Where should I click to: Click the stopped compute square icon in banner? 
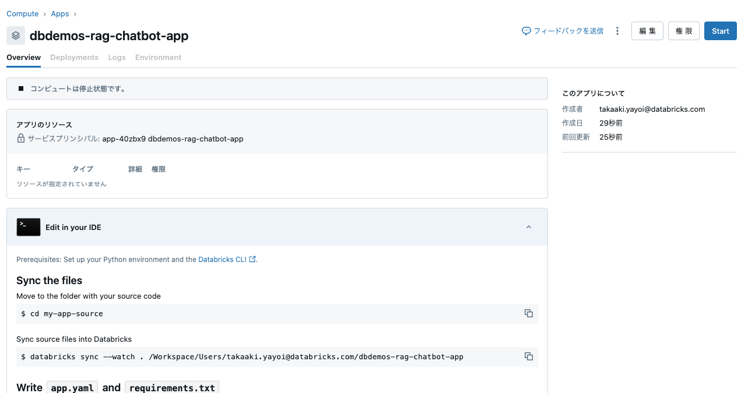coord(21,88)
